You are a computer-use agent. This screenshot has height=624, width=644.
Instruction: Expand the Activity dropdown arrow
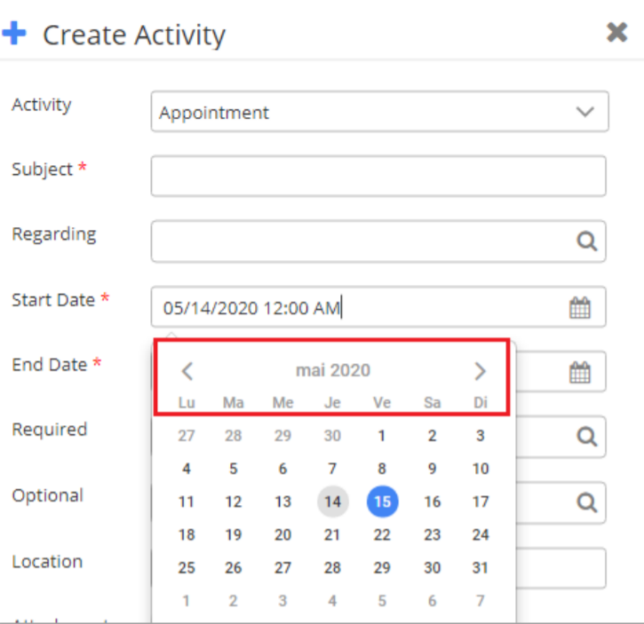point(584,112)
